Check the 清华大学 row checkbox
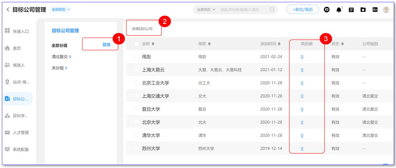The image size is (396, 168). (x=137, y=135)
